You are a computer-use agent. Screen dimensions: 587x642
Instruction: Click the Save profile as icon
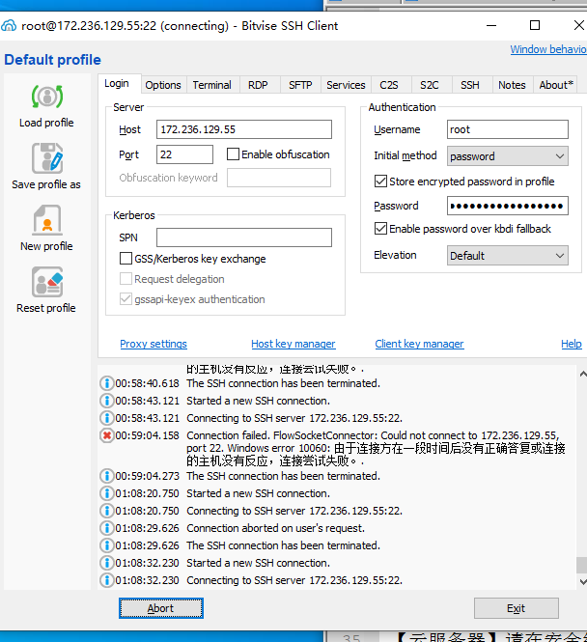pos(46,158)
